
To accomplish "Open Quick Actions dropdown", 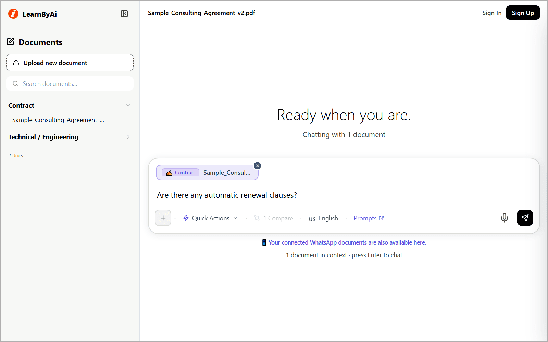I will [x=210, y=218].
